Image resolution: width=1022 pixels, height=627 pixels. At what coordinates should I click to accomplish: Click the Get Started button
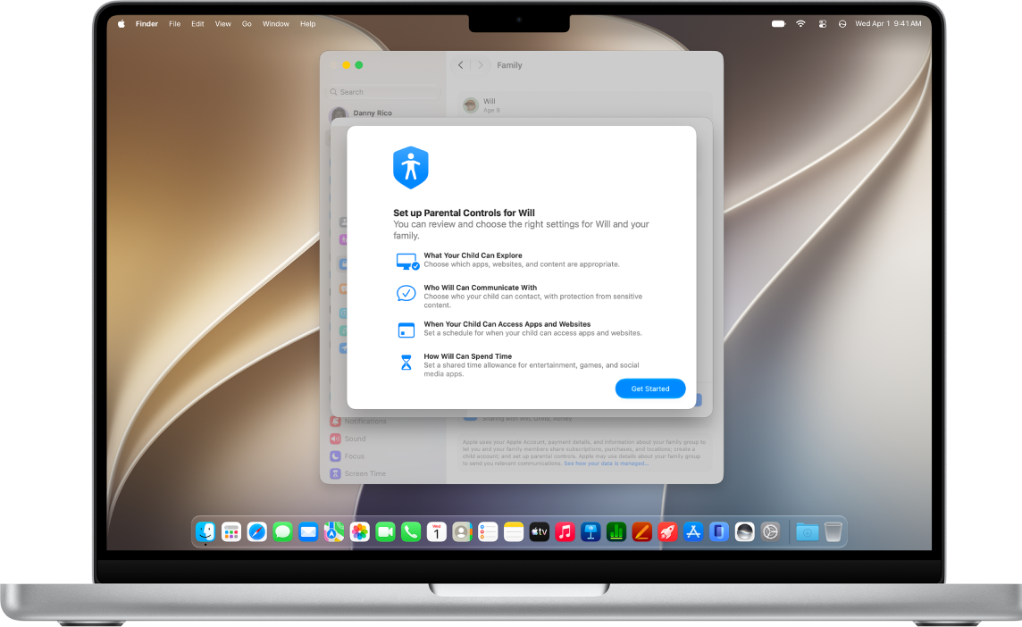[x=649, y=389]
